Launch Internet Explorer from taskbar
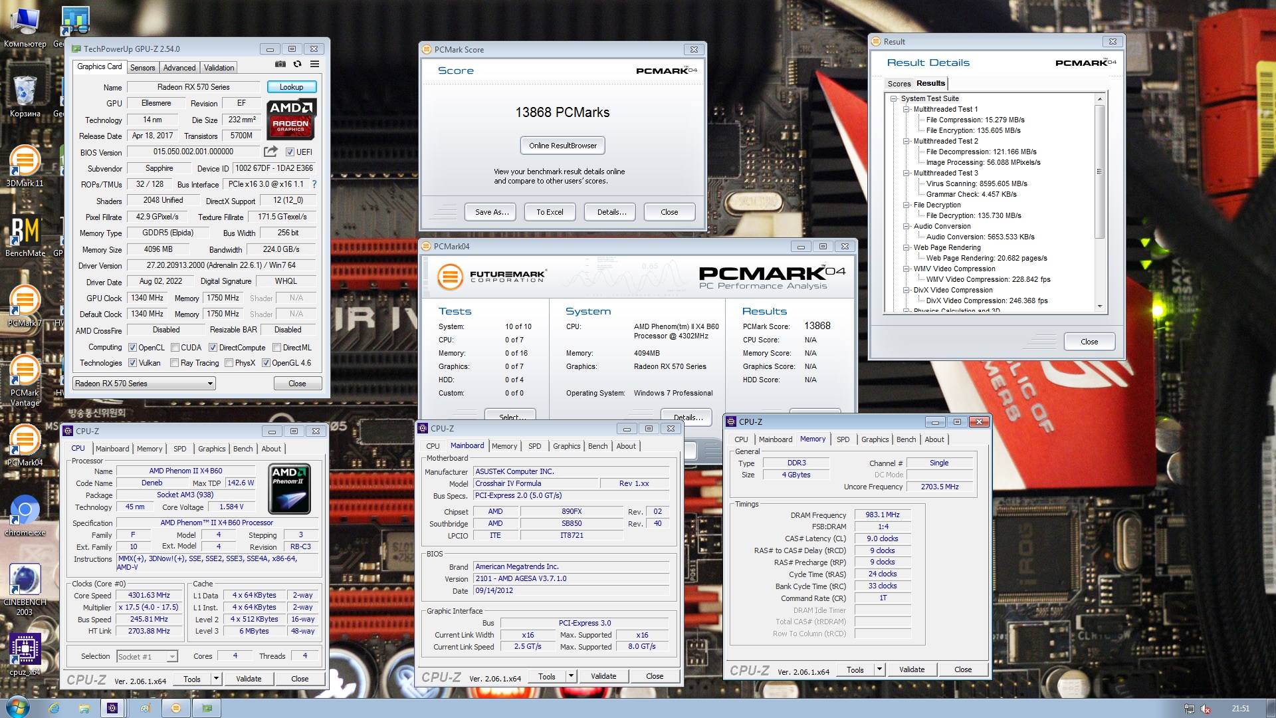Image resolution: width=1276 pixels, height=718 pixels. coord(54,708)
